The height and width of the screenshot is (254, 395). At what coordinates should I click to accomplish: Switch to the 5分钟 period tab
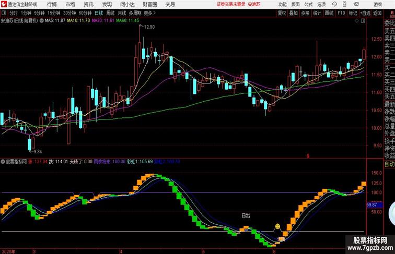pyautogui.click(x=39, y=13)
